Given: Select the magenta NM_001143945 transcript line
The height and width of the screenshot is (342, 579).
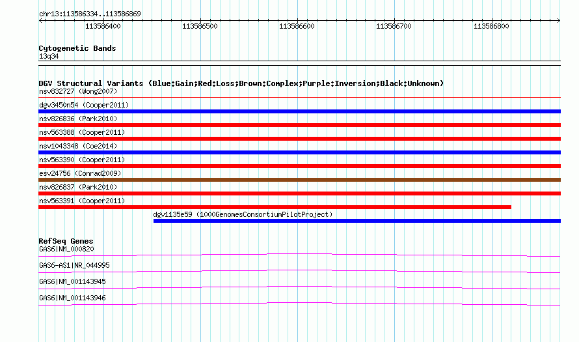Looking at the screenshot, I should [299, 287].
